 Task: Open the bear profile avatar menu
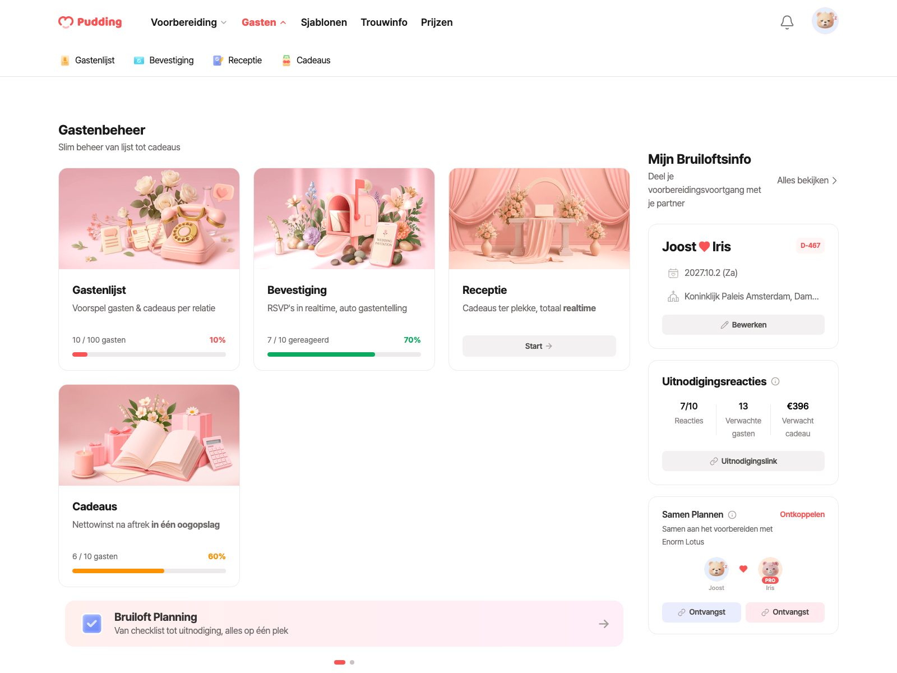pyautogui.click(x=825, y=21)
